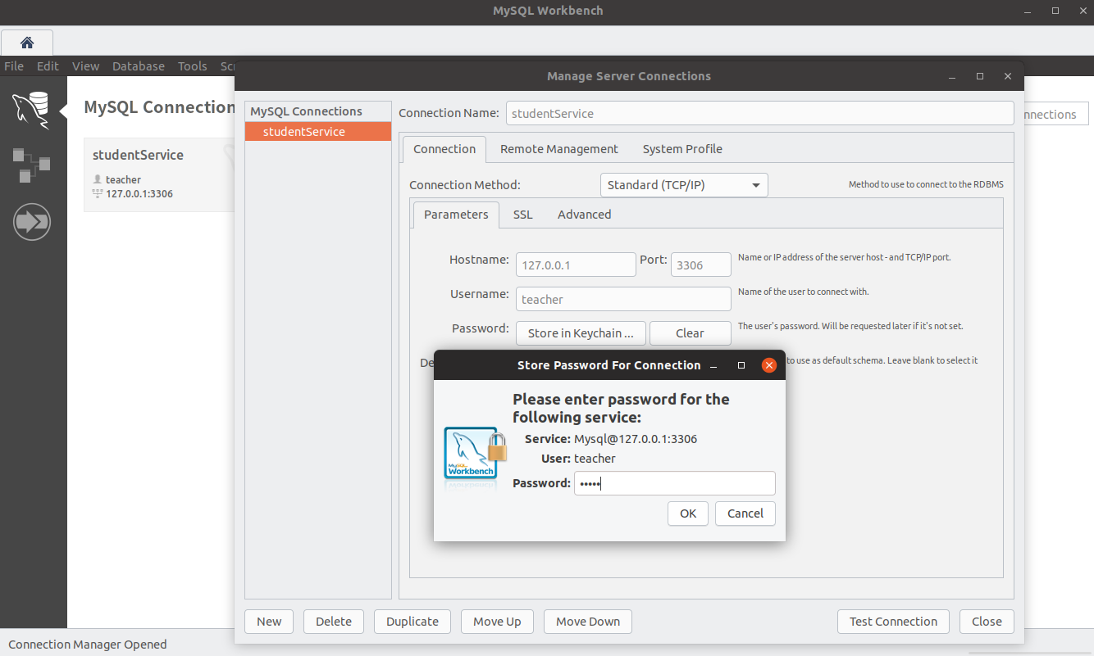This screenshot has height=656, width=1094.
Task: Switch to the SSL tab
Action: tap(522, 214)
